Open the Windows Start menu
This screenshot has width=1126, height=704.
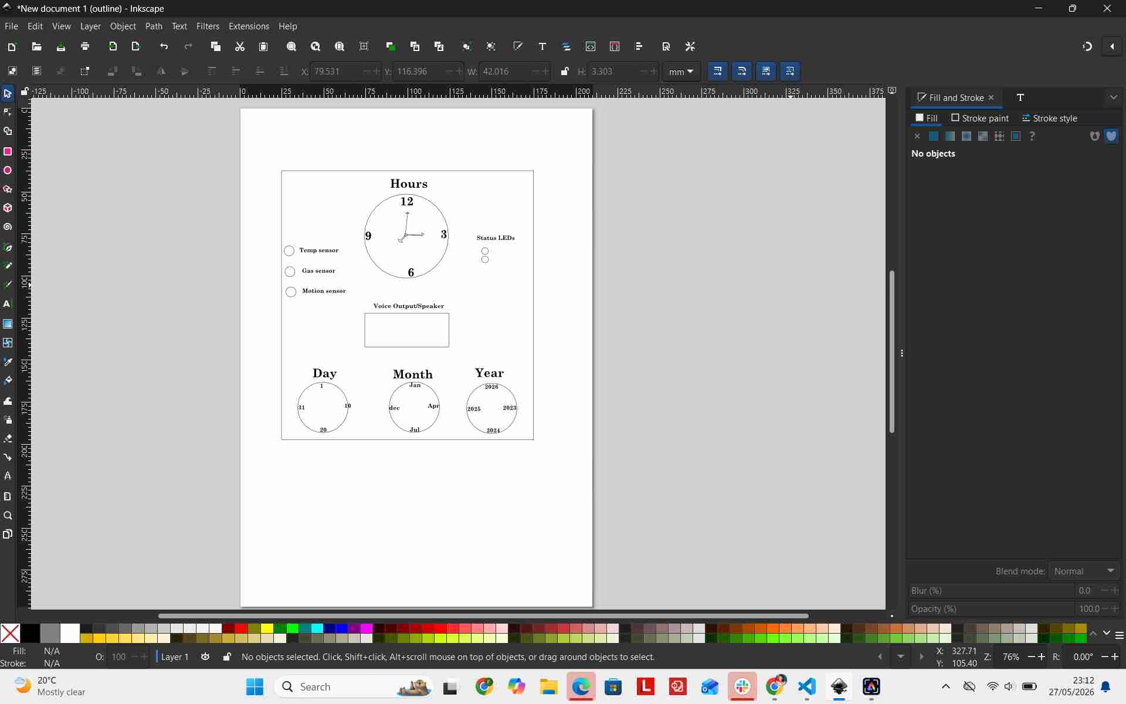point(255,686)
